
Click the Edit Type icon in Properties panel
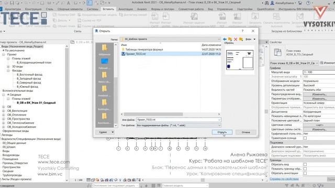tap(321, 63)
